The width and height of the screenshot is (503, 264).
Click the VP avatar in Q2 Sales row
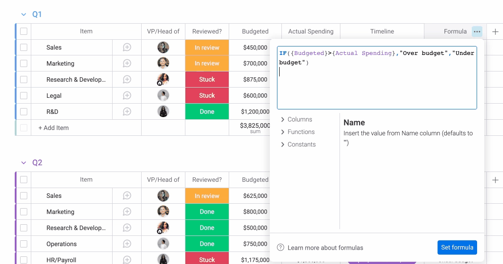click(163, 196)
